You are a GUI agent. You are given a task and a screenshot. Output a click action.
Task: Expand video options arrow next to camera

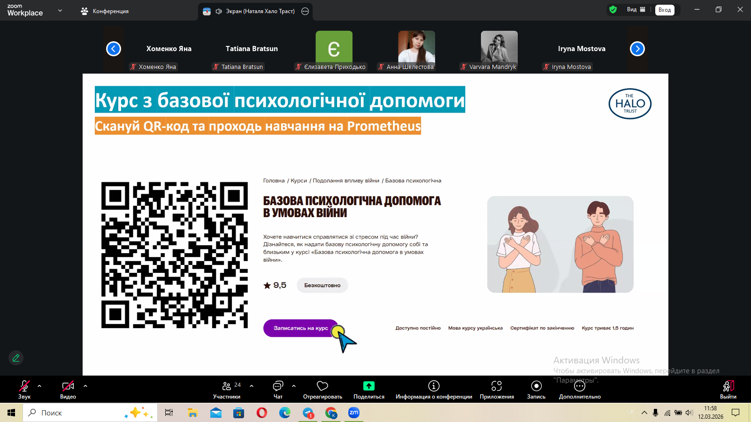85,386
